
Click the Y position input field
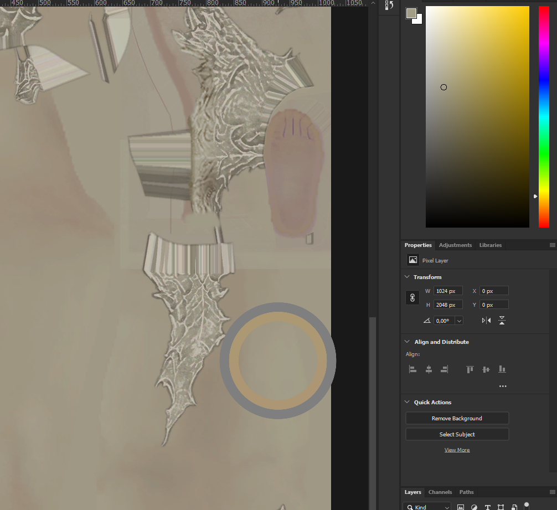(x=494, y=305)
